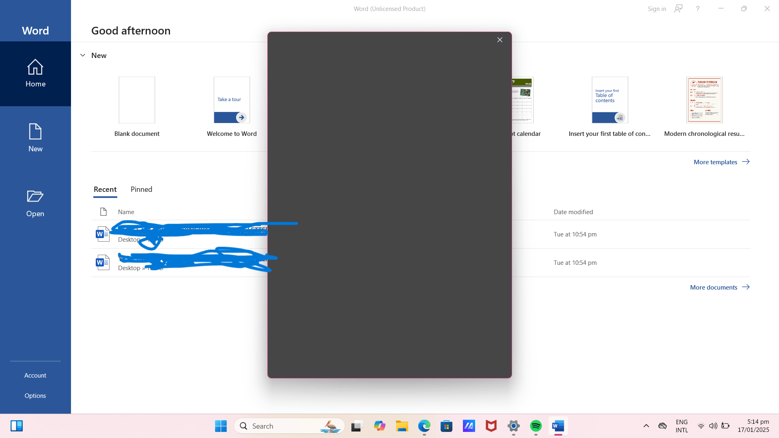This screenshot has width=779, height=438.
Task: Click the Microsoft Edge taskbar icon
Action: [424, 426]
